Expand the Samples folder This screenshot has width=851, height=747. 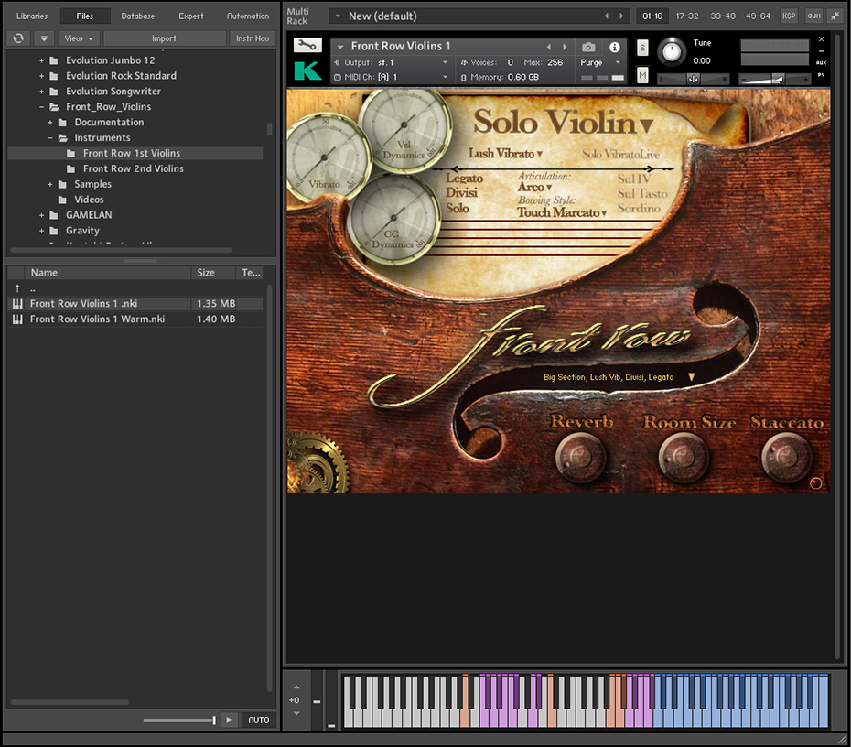pos(50,185)
